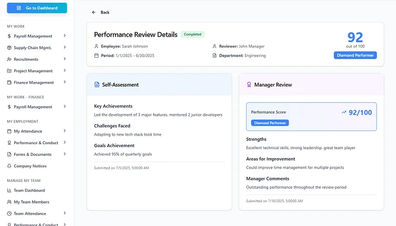Click the green Completed status badge
This screenshot has height=226, width=396.
tap(193, 34)
